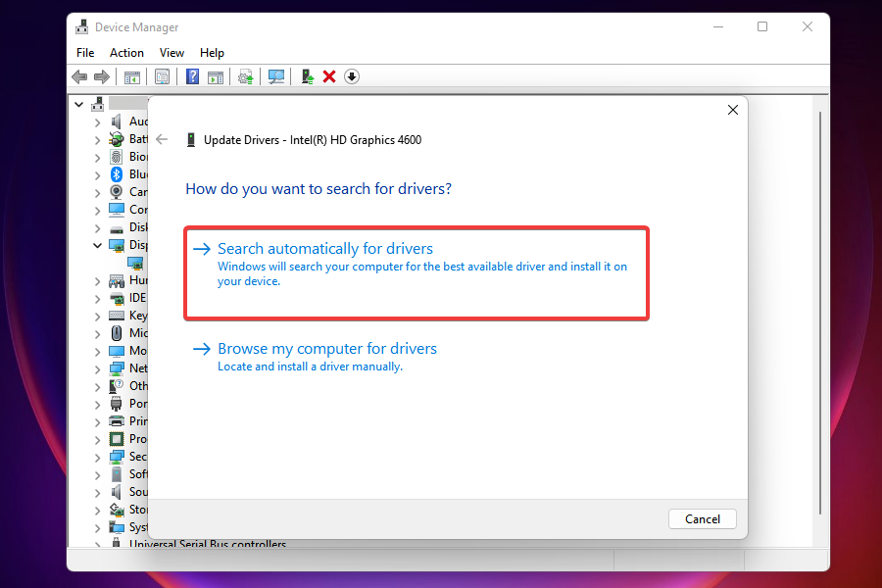Click the Forward arrow toolbar icon

102,76
